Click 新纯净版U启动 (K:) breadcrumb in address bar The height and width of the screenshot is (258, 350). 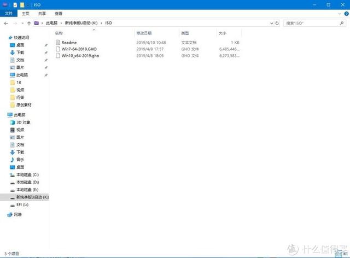coord(81,23)
